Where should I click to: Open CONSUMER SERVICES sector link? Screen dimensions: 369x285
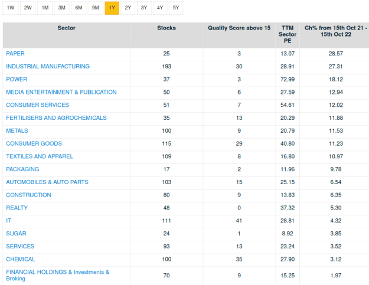coord(37,105)
